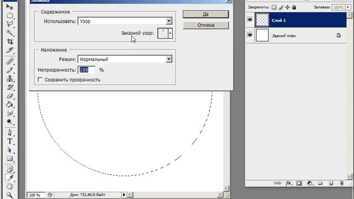Select the Magic Wand tool
Image resolution: width=354 pixels, height=199 pixels.
click(9, 33)
